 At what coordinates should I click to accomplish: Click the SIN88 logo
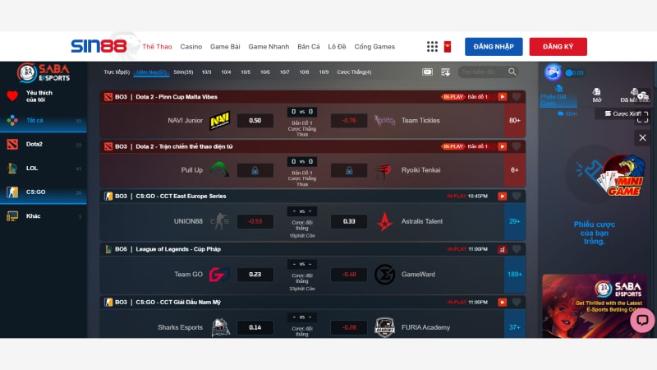[x=99, y=46]
